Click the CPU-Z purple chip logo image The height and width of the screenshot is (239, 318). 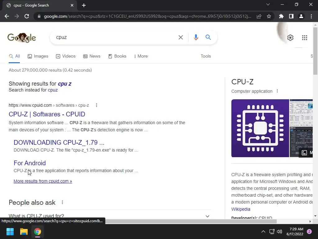click(x=260, y=128)
